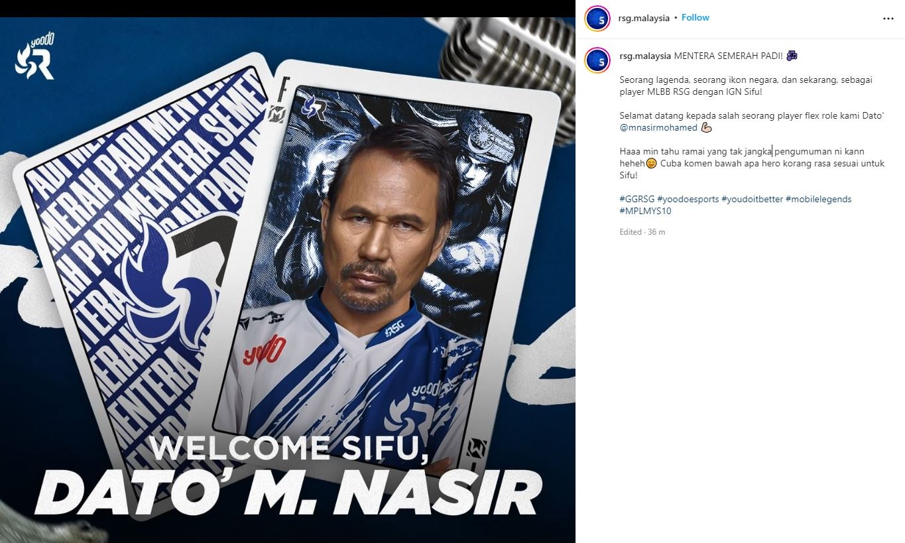Click the rsg.malaysia header profile avatar
This screenshot has height=543, width=905.
click(x=597, y=19)
